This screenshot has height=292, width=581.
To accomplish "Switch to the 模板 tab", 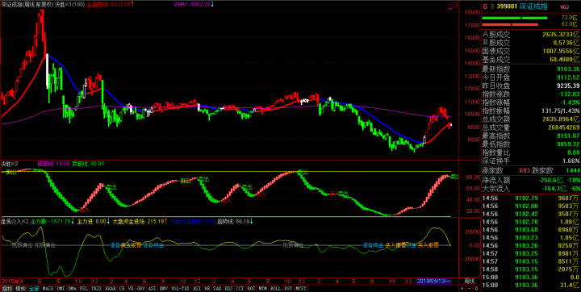I will pyautogui.click(x=20, y=288).
